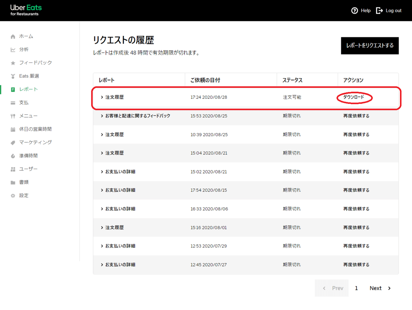The image size is (412, 310).
Task: Click the Next pagination button
Action: coord(380,288)
